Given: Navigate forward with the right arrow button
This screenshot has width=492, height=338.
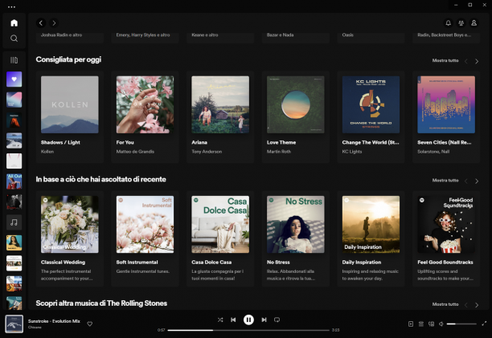Looking at the screenshot, I should [54, 22].
